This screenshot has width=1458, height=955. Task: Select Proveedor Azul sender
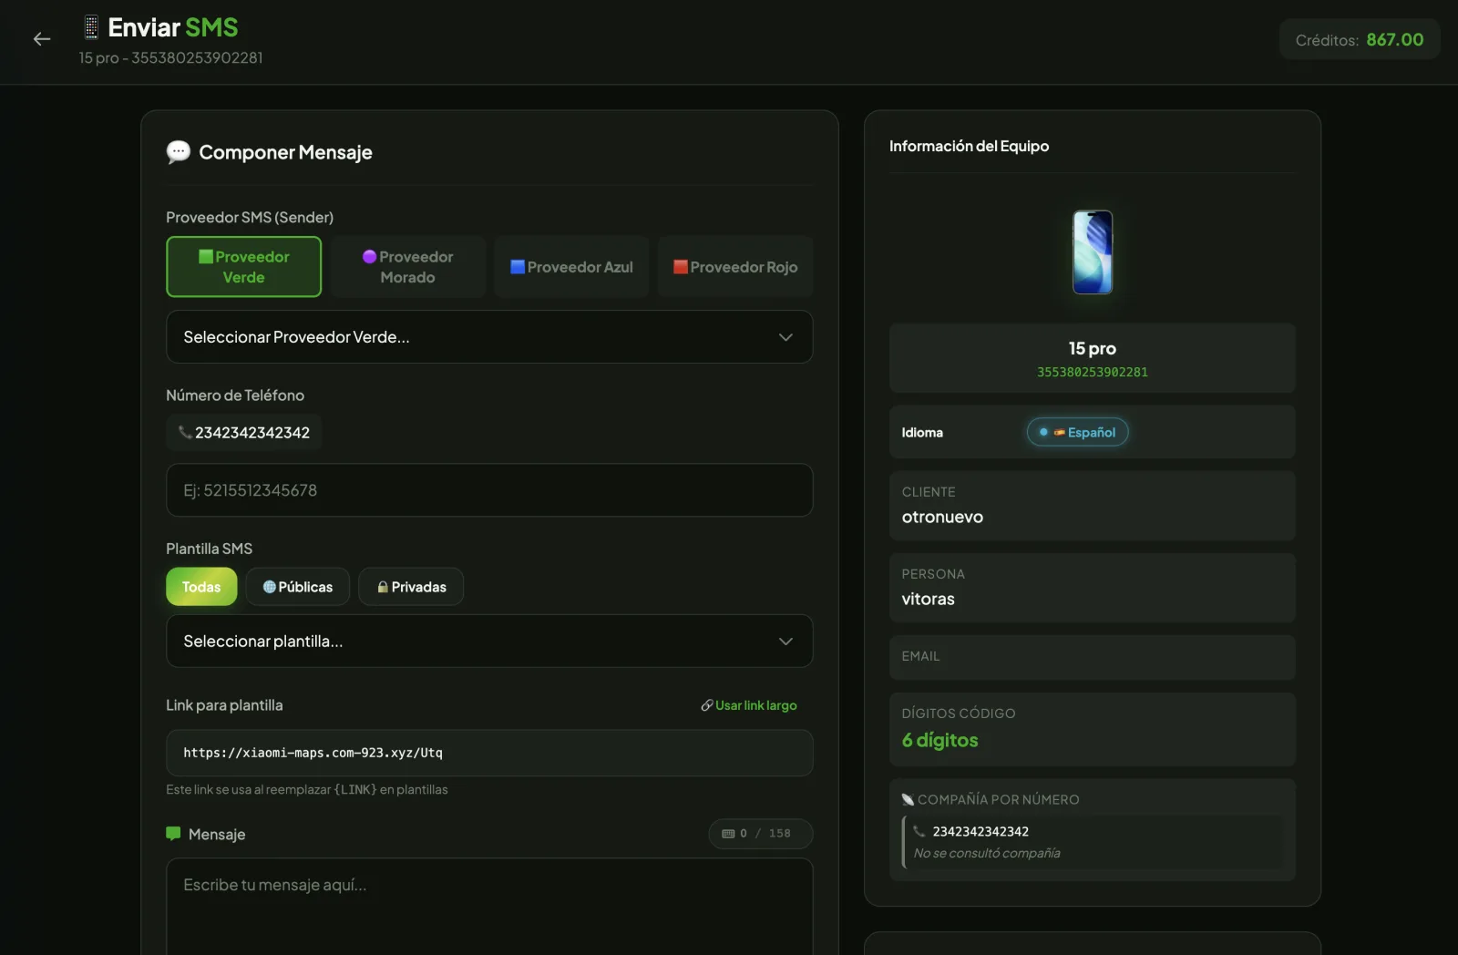point(571,267)
